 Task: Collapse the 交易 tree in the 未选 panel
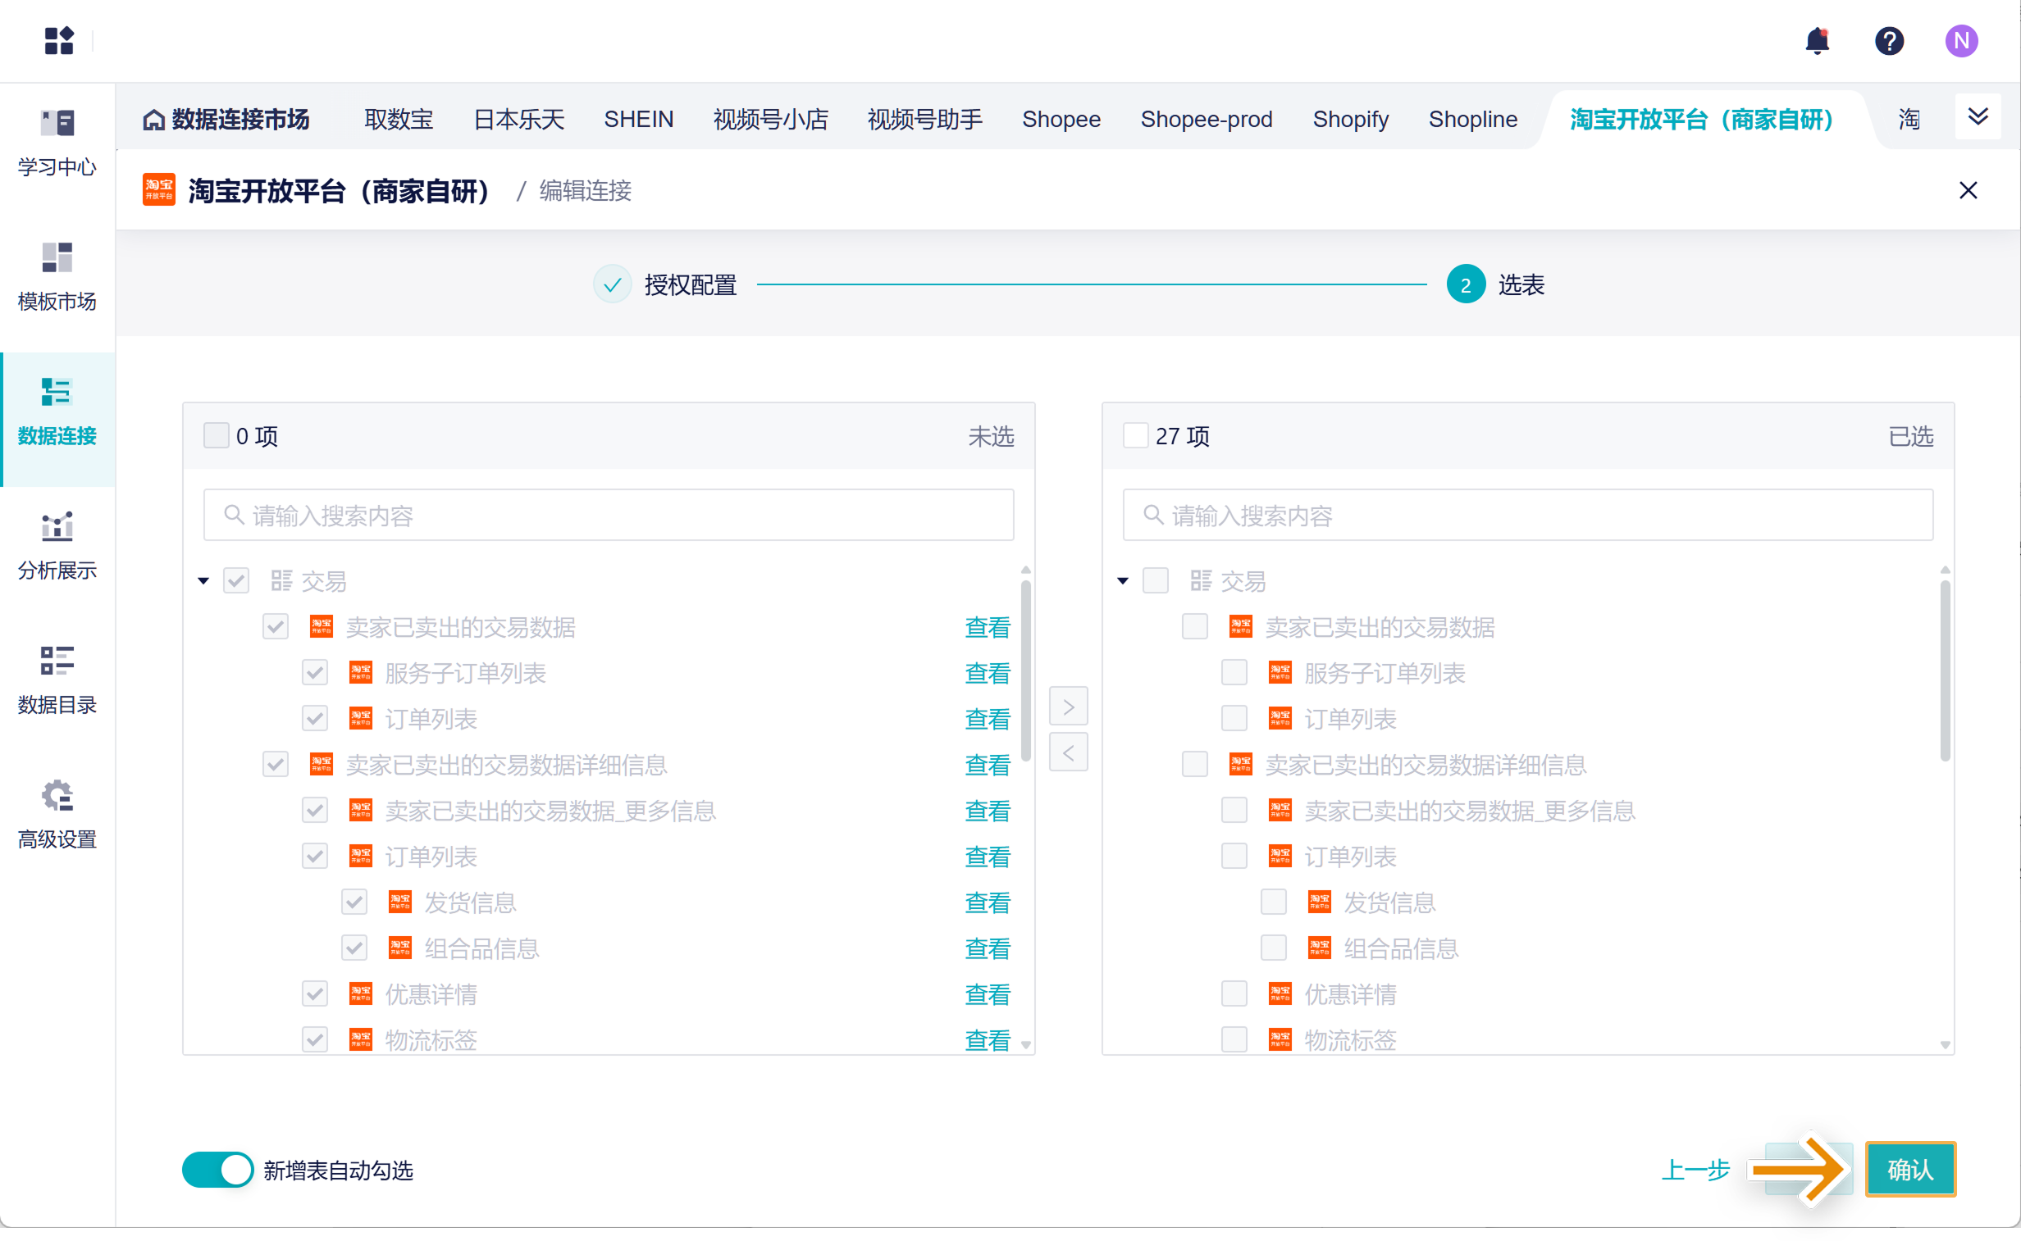click(x=203, y=581)
